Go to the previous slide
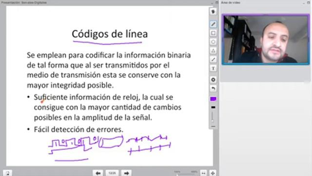The width and height of the screenshot is (312, 176). (x=98, y=173)
